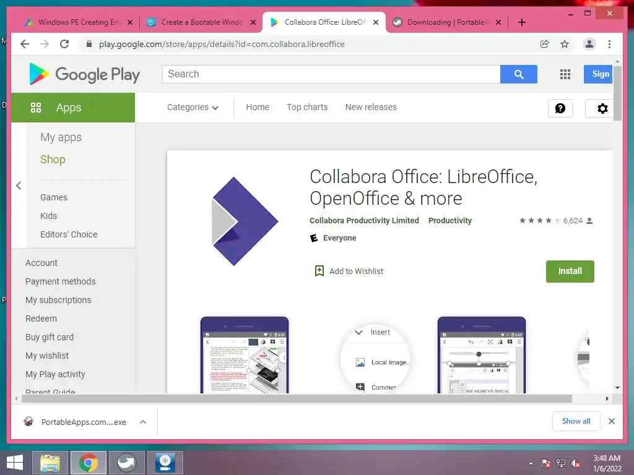Open Editors' Choice
Image resolution: width=634 pixels, height=475 pixels.
69,234
